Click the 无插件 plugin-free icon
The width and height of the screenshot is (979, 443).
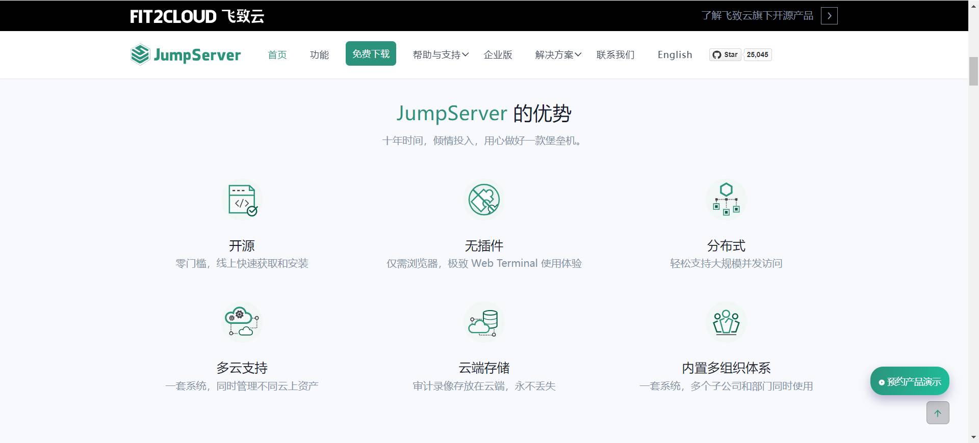click(484, 200)
